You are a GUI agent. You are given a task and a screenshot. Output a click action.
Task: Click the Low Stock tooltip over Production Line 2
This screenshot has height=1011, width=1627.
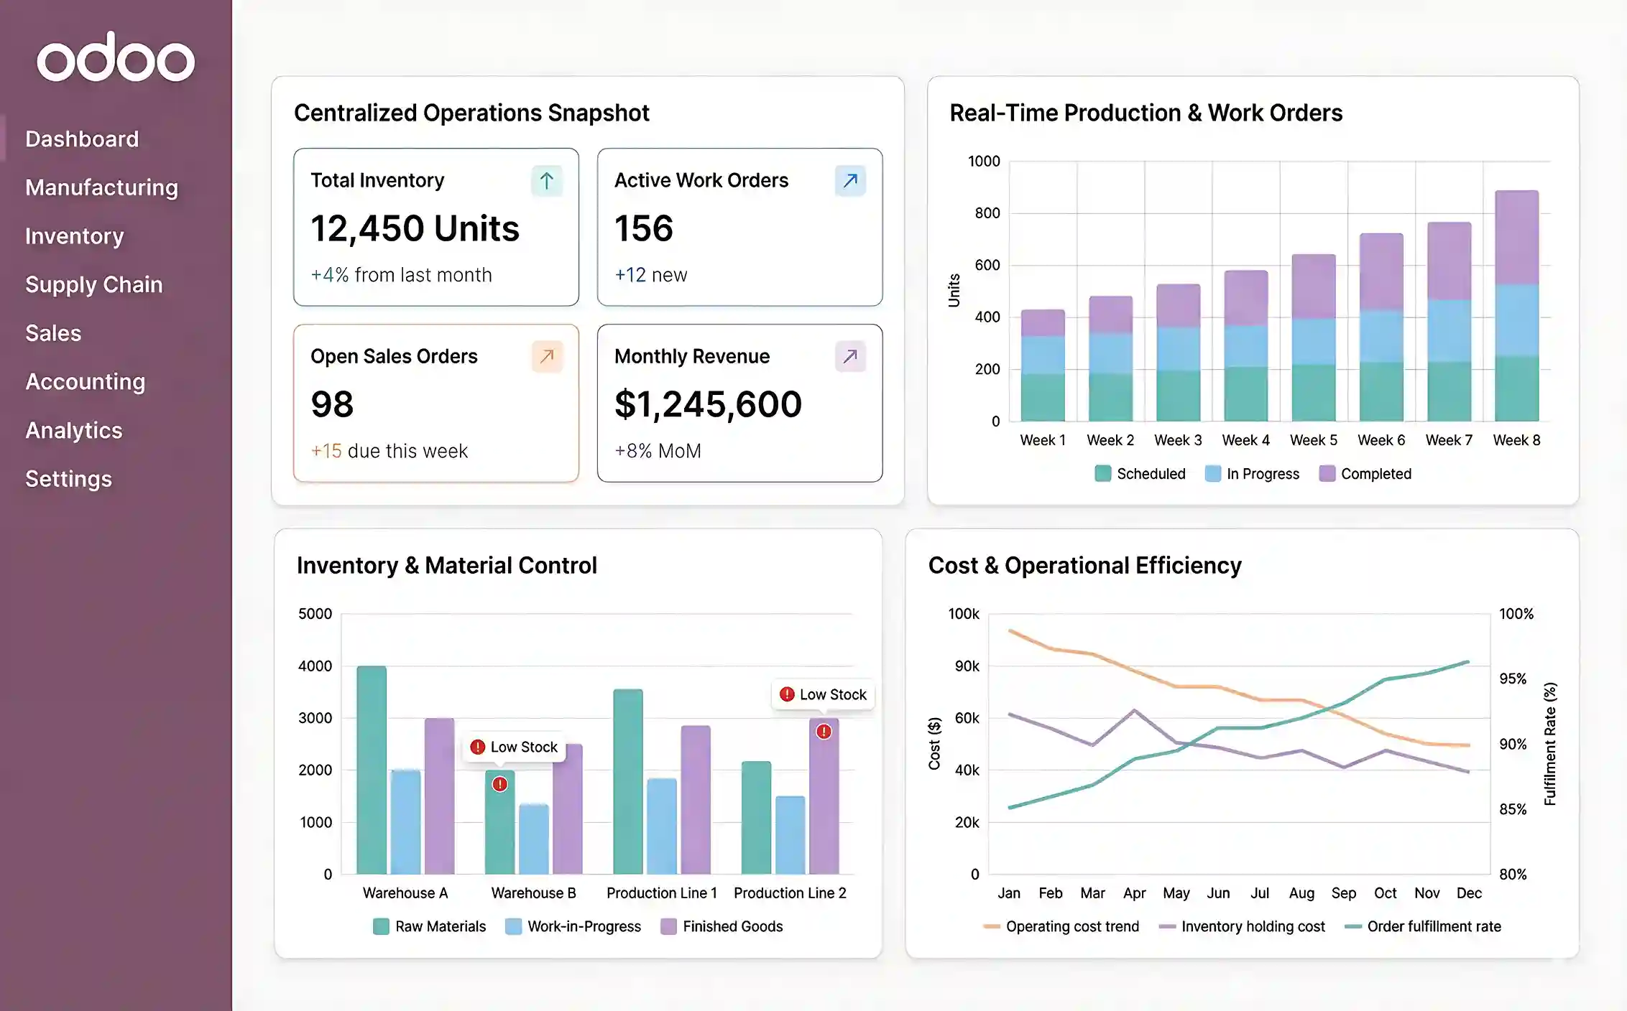(x=824, y=694)
